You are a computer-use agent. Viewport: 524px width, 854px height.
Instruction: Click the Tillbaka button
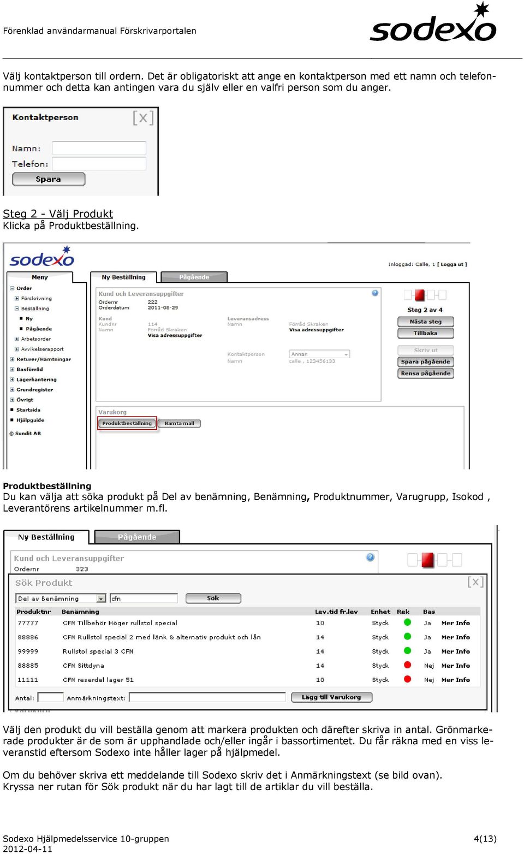(426, 333)
